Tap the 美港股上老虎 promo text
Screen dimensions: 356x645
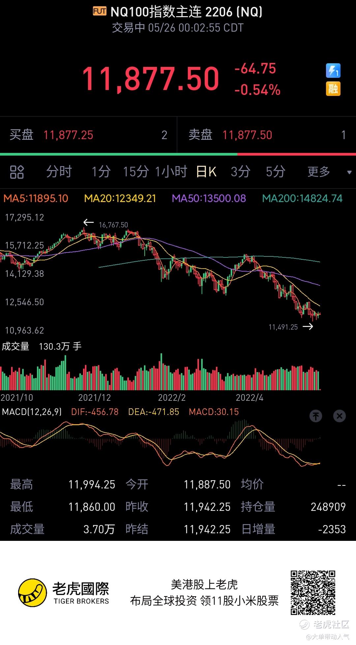pos(204,584)
